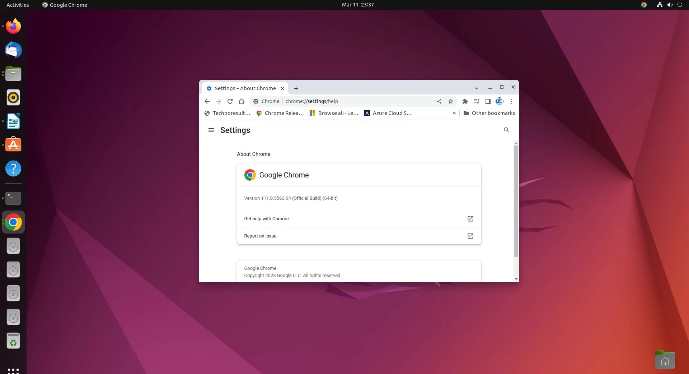
Task: Open the Extensions puzzle icon
Action: (x=465, y=101)
